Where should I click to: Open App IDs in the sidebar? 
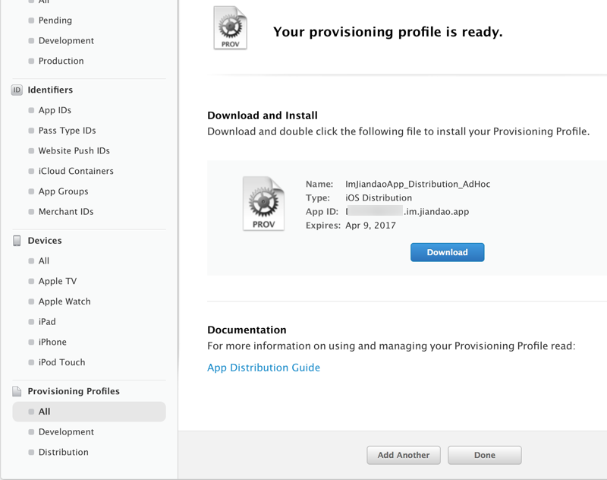(x=55, y=110)
